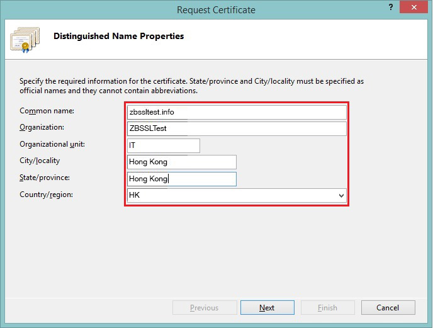This screenshot has width=433, height=328.
Task: Click the Organizational unit field showing IT
Action: [163, 145]
